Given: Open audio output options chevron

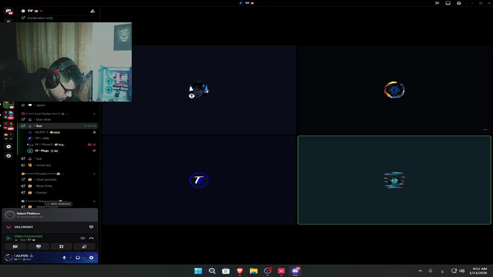Looking at the screenshot, I should (84, 258).
